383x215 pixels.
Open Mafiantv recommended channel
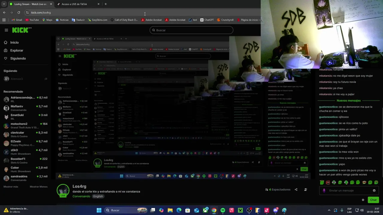coord(25,108)
